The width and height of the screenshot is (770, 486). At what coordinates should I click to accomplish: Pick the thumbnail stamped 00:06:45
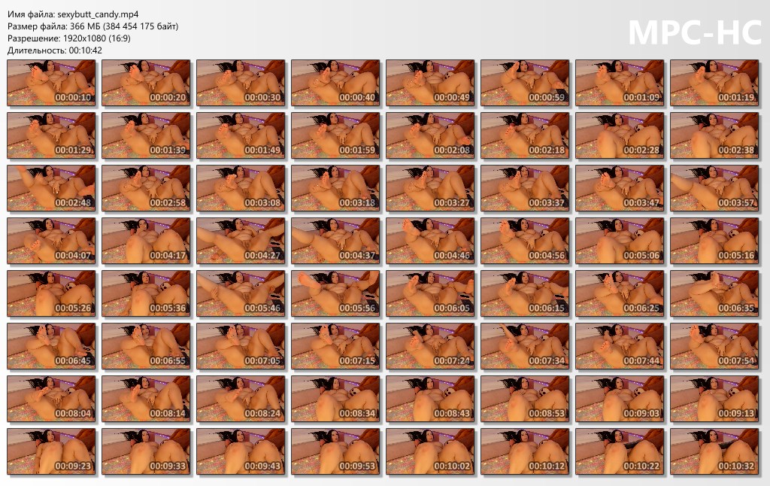[x=51, y=346]
